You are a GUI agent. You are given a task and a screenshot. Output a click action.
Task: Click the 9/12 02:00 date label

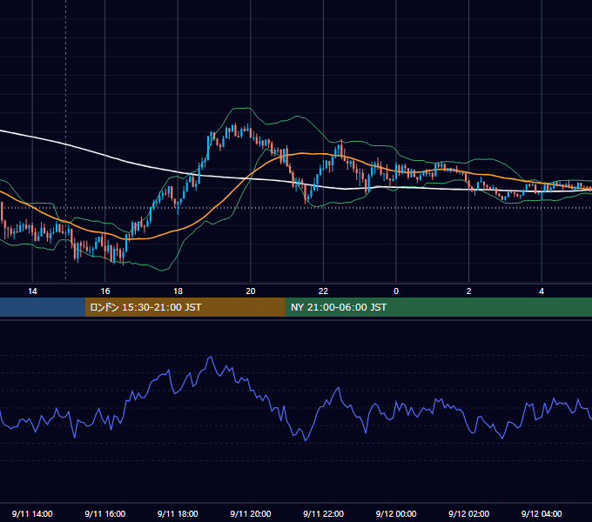tap(469, 513)
